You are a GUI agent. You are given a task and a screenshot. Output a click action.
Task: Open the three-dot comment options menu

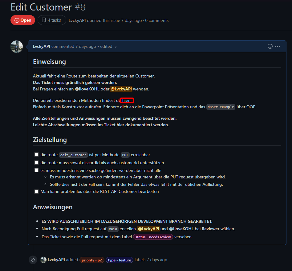point(278,46)
